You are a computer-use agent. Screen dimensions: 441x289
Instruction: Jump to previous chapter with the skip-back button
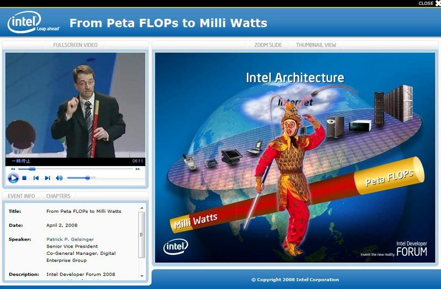click(36, 178)
